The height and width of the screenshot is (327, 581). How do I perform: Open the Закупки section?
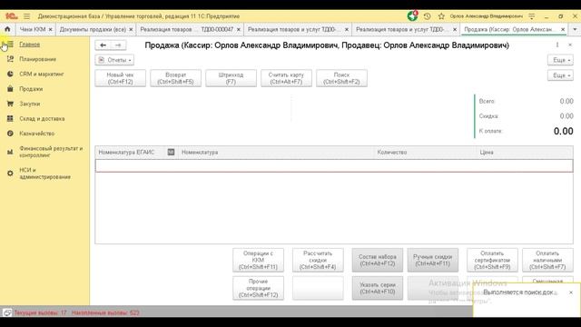tap(30, 104)
